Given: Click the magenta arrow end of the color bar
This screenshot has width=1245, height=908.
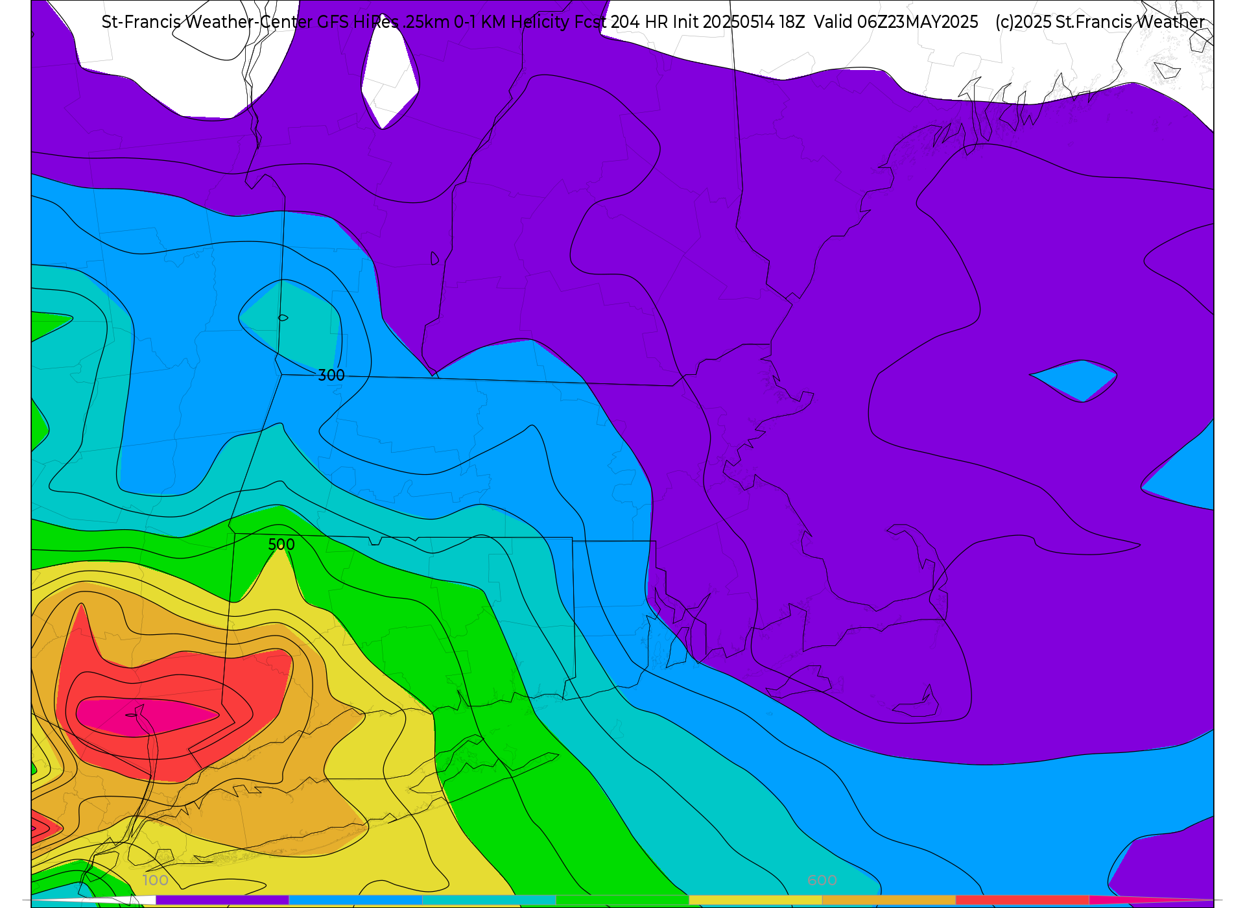Looking at the screenshot, I should [x=1151, y=900].
